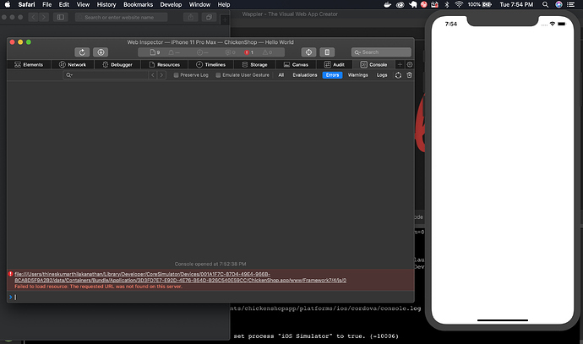The width and height of the screenshot is (583, 344).
Task: Open device settings icon in inspector toolbar
Action: click(327, 52)
